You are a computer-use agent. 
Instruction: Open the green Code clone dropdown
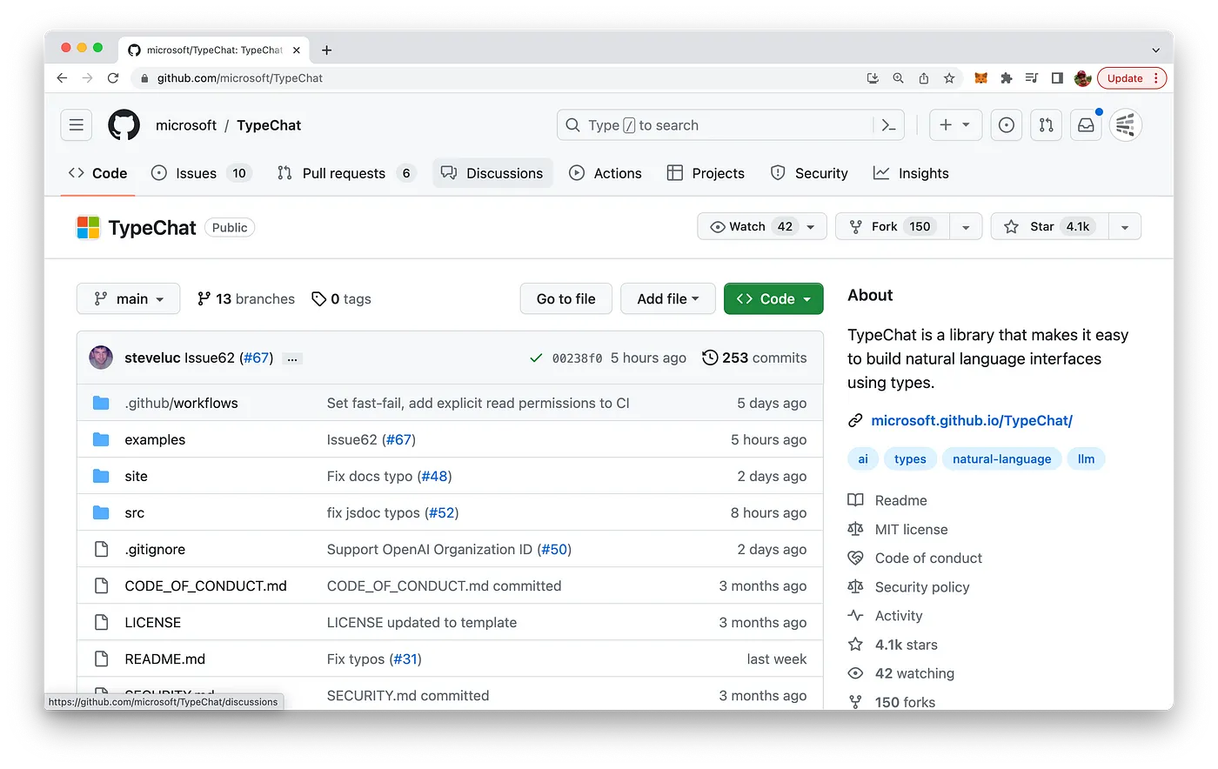773,298
